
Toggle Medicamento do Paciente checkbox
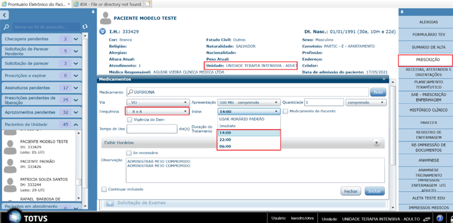coord(285,111)
